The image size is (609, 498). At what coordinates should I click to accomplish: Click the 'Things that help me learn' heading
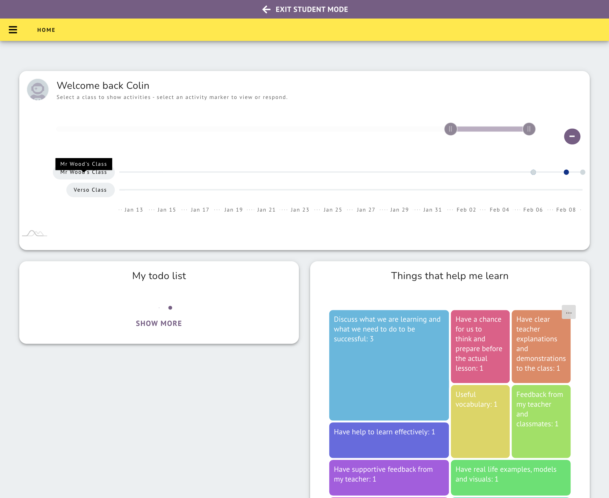[x=450, y=276]
